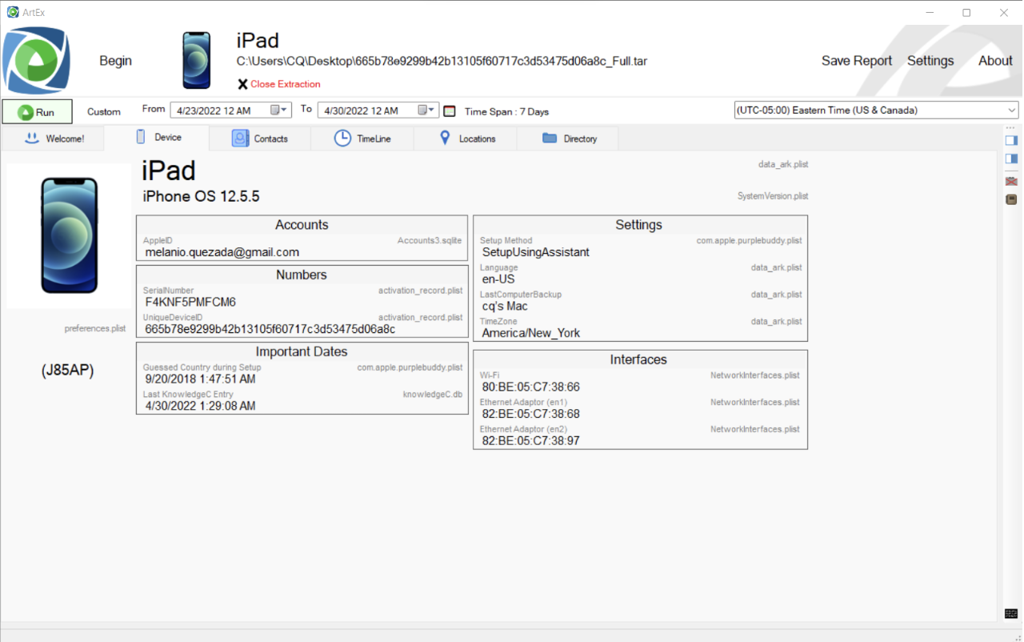Select the Device tab
The image size is (1024, 642).
tap(157, 138)
